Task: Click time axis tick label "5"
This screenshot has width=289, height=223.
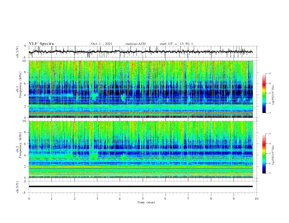Action: [143, 199]
